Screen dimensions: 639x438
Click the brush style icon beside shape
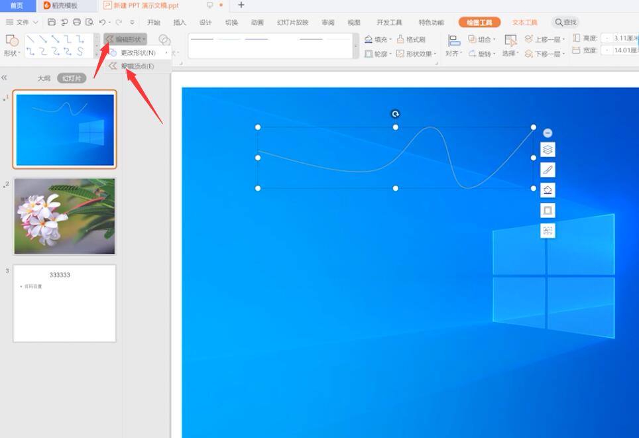(548, 170)
